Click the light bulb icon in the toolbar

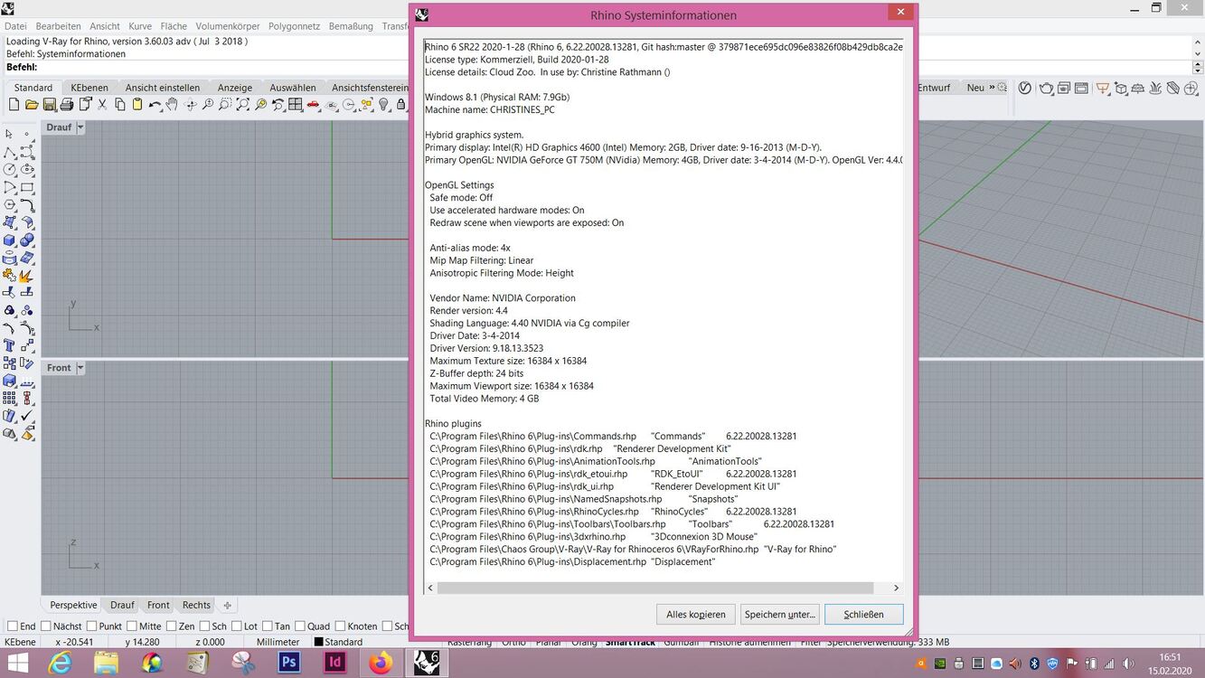[384, 105]
